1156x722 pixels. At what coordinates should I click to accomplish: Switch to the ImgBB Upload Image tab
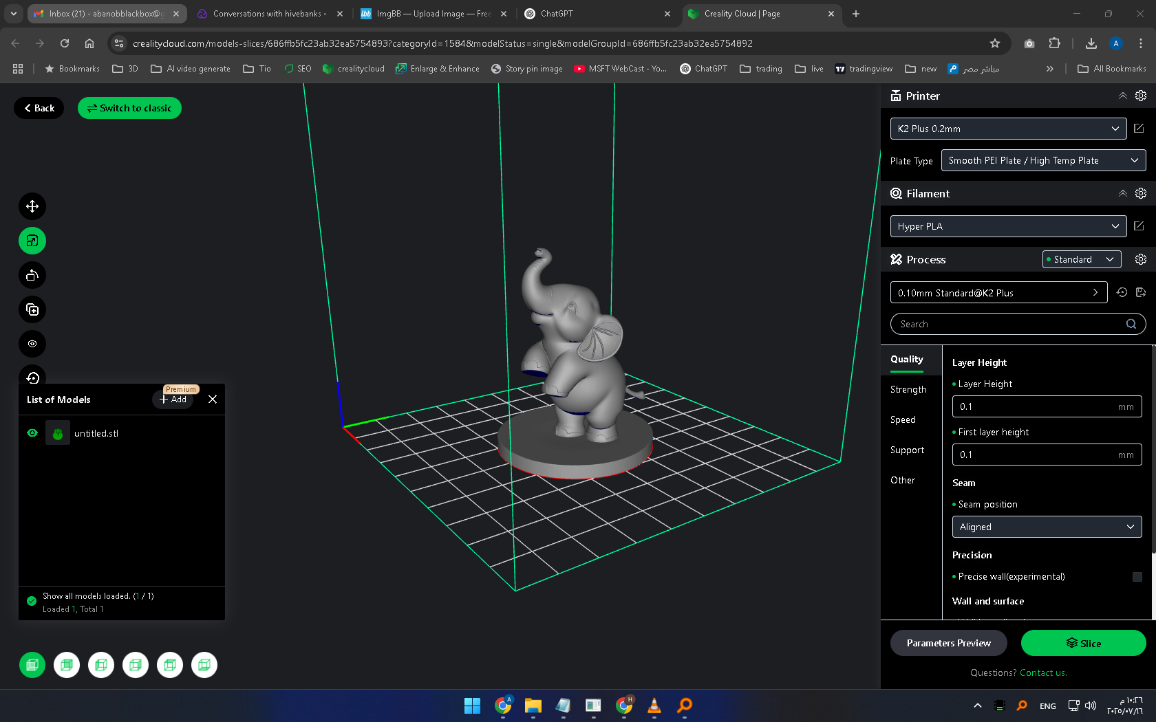click(x=433, y=14)
